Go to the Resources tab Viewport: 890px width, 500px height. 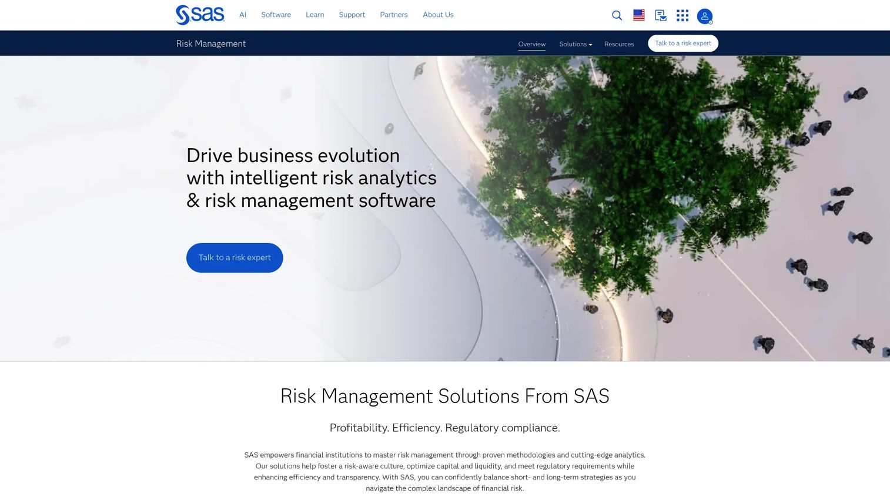click(x=619, y=44)
